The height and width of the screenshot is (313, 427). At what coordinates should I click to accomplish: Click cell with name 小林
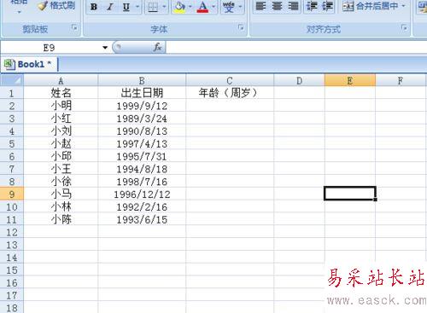point(61,207)
